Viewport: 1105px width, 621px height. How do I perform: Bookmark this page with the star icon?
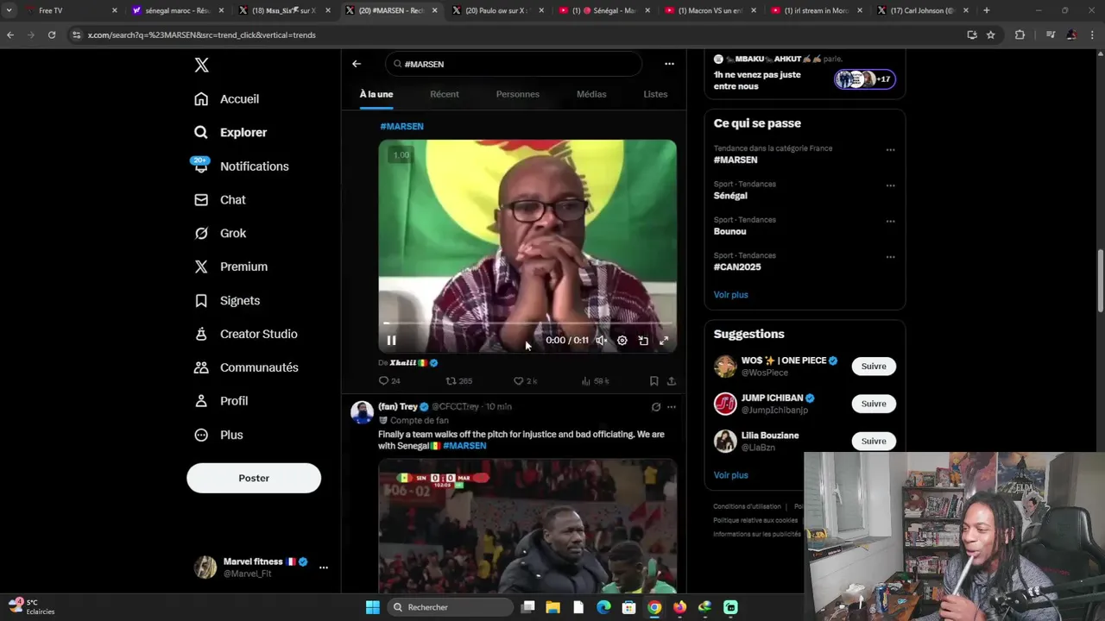tap(991, 34)
